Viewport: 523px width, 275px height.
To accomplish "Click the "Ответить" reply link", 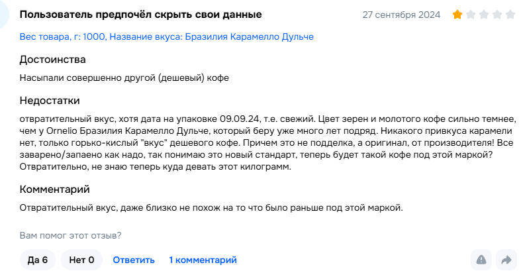I will point(134,260).
